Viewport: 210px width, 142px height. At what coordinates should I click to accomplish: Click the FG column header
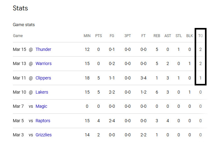coord(112,36)
